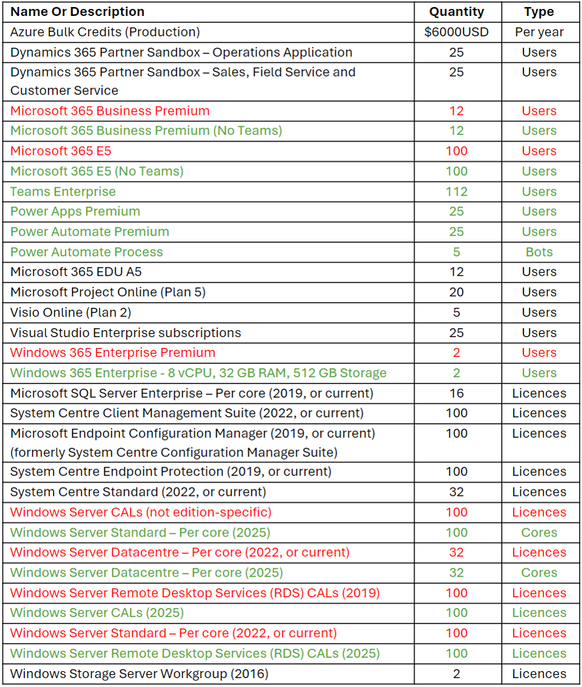Image resolution: width=582 pixels, height=687 pixels.
Task: Click 'Users' in the 8 vCPU Windows 365 row
Action: click(539, 373)
